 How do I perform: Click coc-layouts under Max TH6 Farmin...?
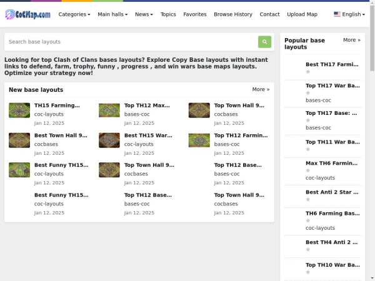321,178
